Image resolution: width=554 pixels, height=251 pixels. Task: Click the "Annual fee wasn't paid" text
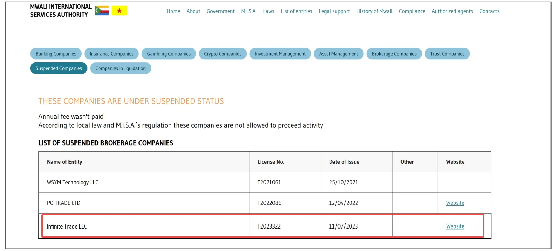pyautogui.click(x=71, y=116)
